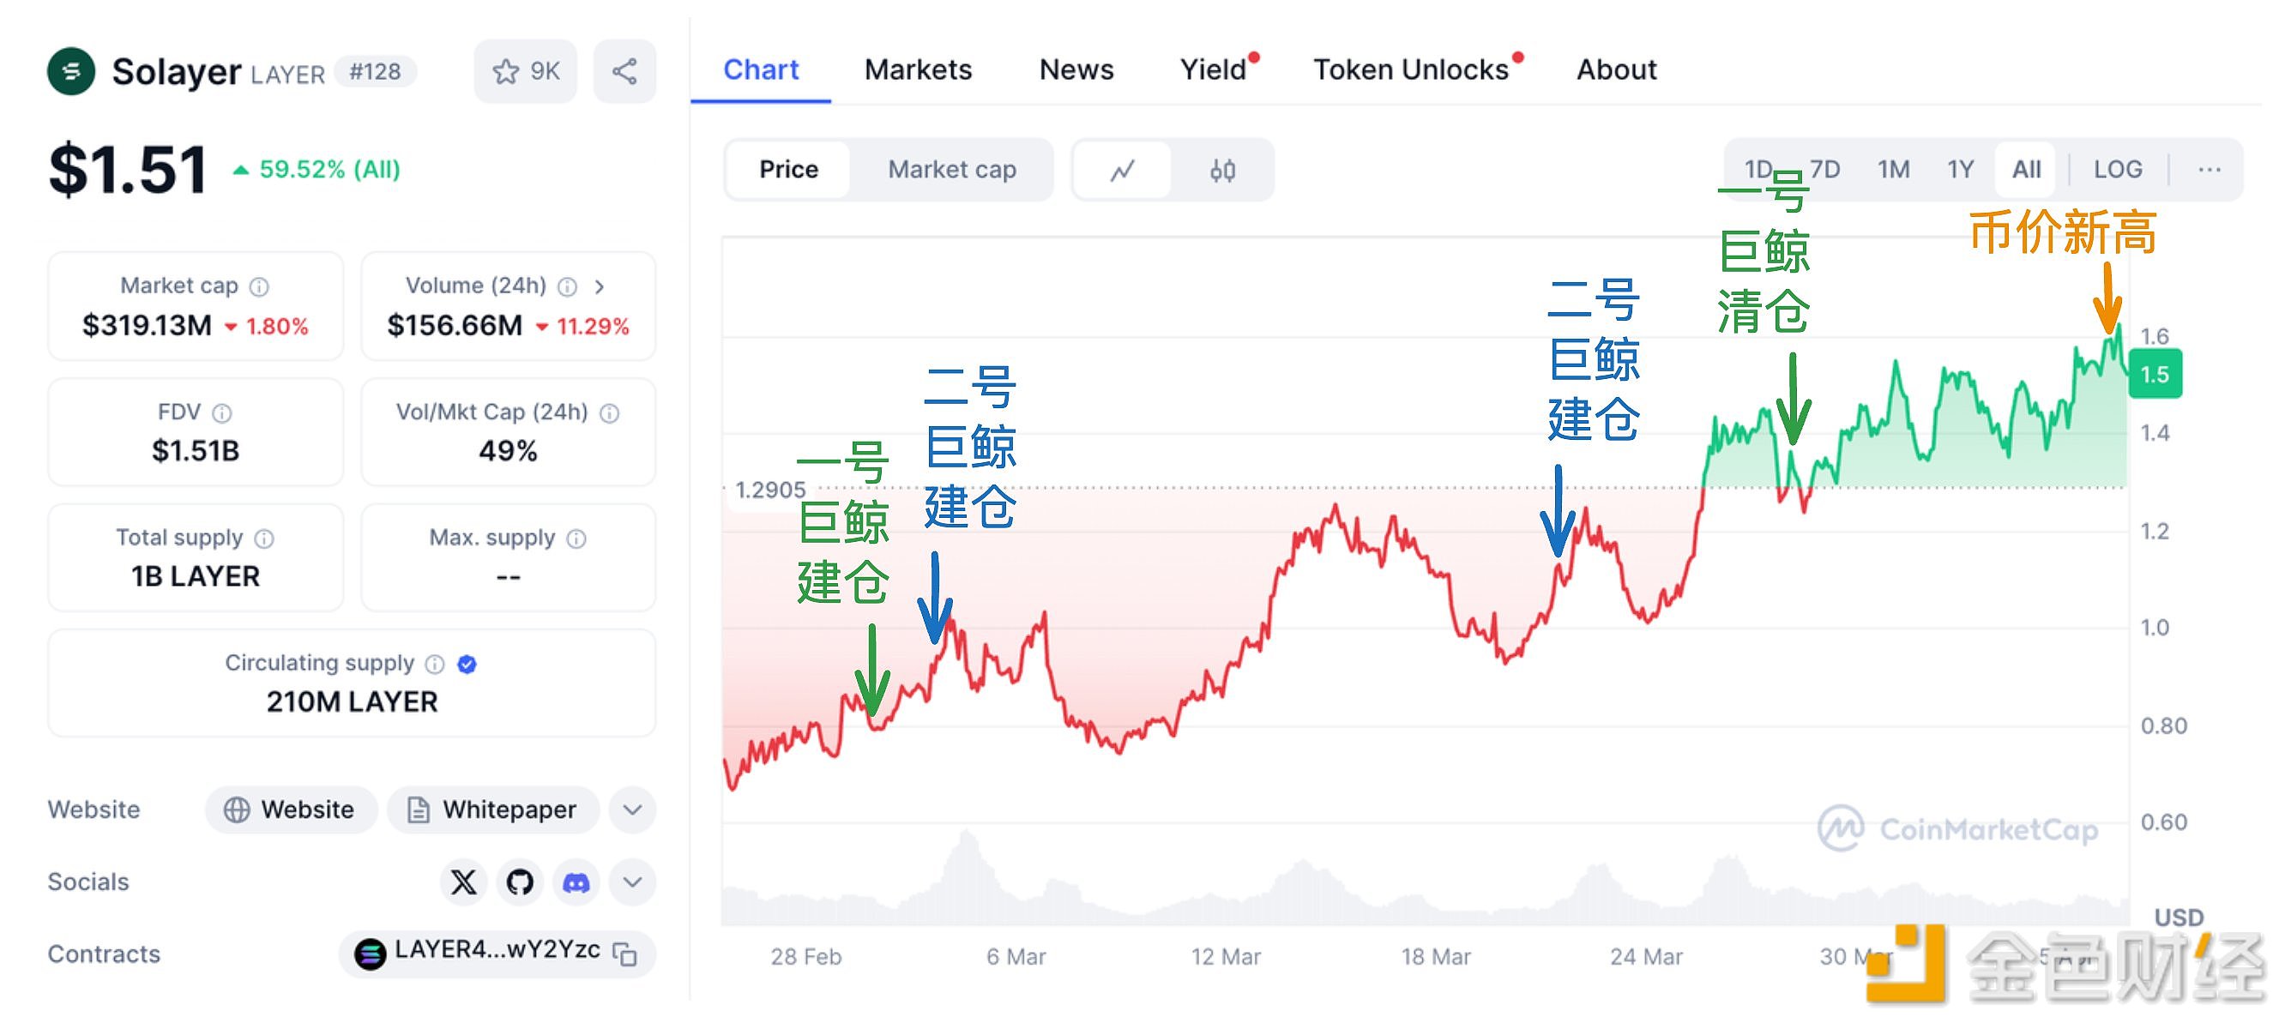Expand Volume (24h) details arrow
The width and height of the screenshot is (2279, 1017).
600,286
